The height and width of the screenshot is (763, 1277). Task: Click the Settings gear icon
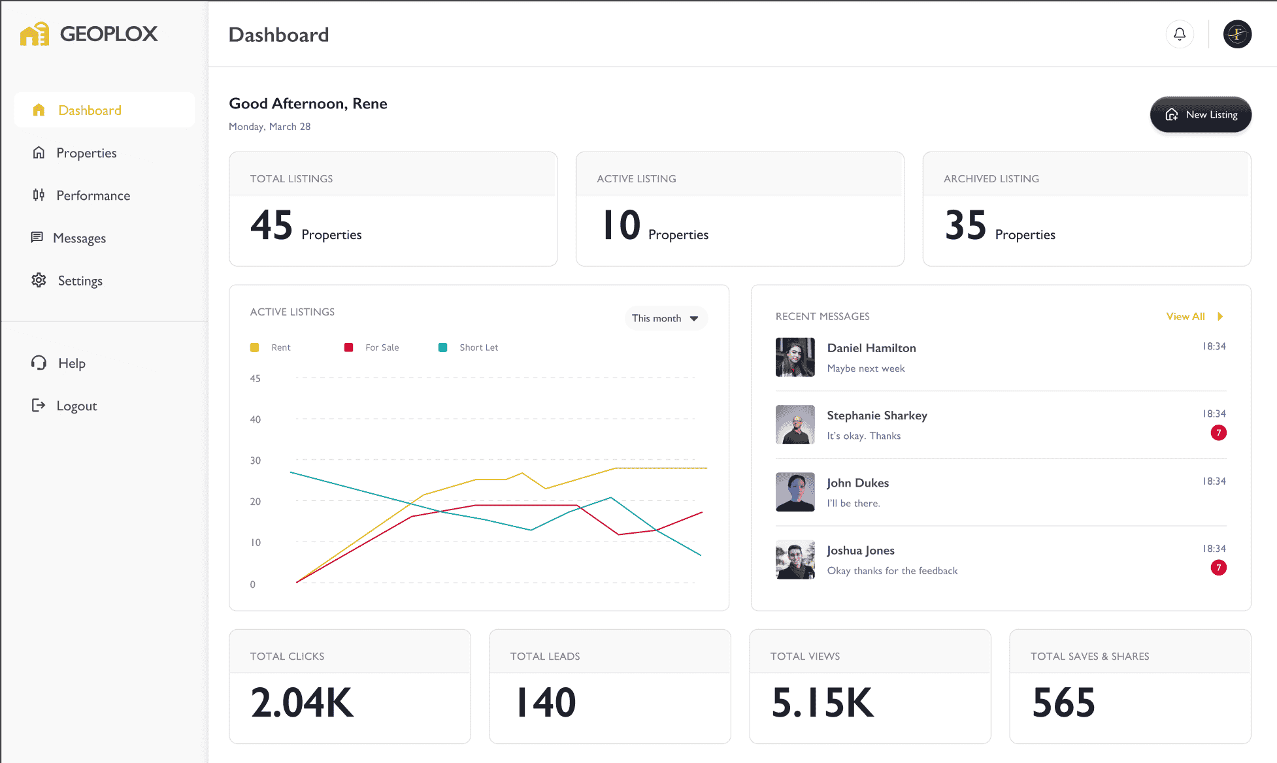coord(39,280)
